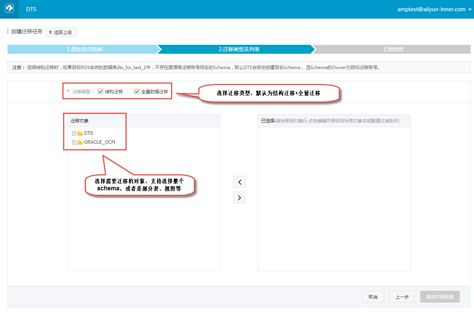This screenshot has height=312, width=474.
Task: Click 保存并预检查 to save and precheck
Action: (x=440, y=297)
